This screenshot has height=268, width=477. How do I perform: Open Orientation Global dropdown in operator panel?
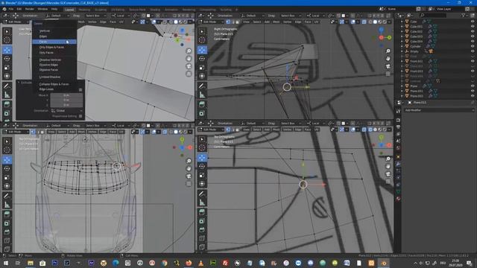click(x=66, y=111)
